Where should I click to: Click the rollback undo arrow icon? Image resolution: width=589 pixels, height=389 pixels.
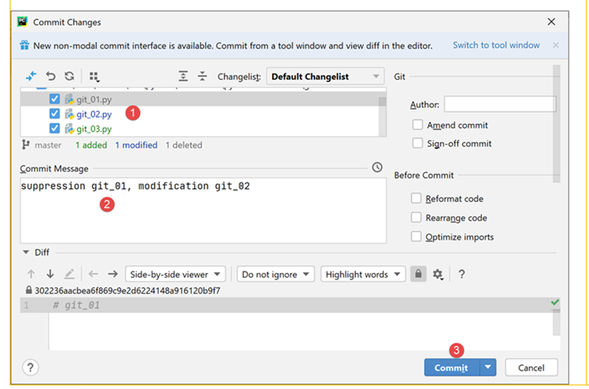click(x=51, y=76)
